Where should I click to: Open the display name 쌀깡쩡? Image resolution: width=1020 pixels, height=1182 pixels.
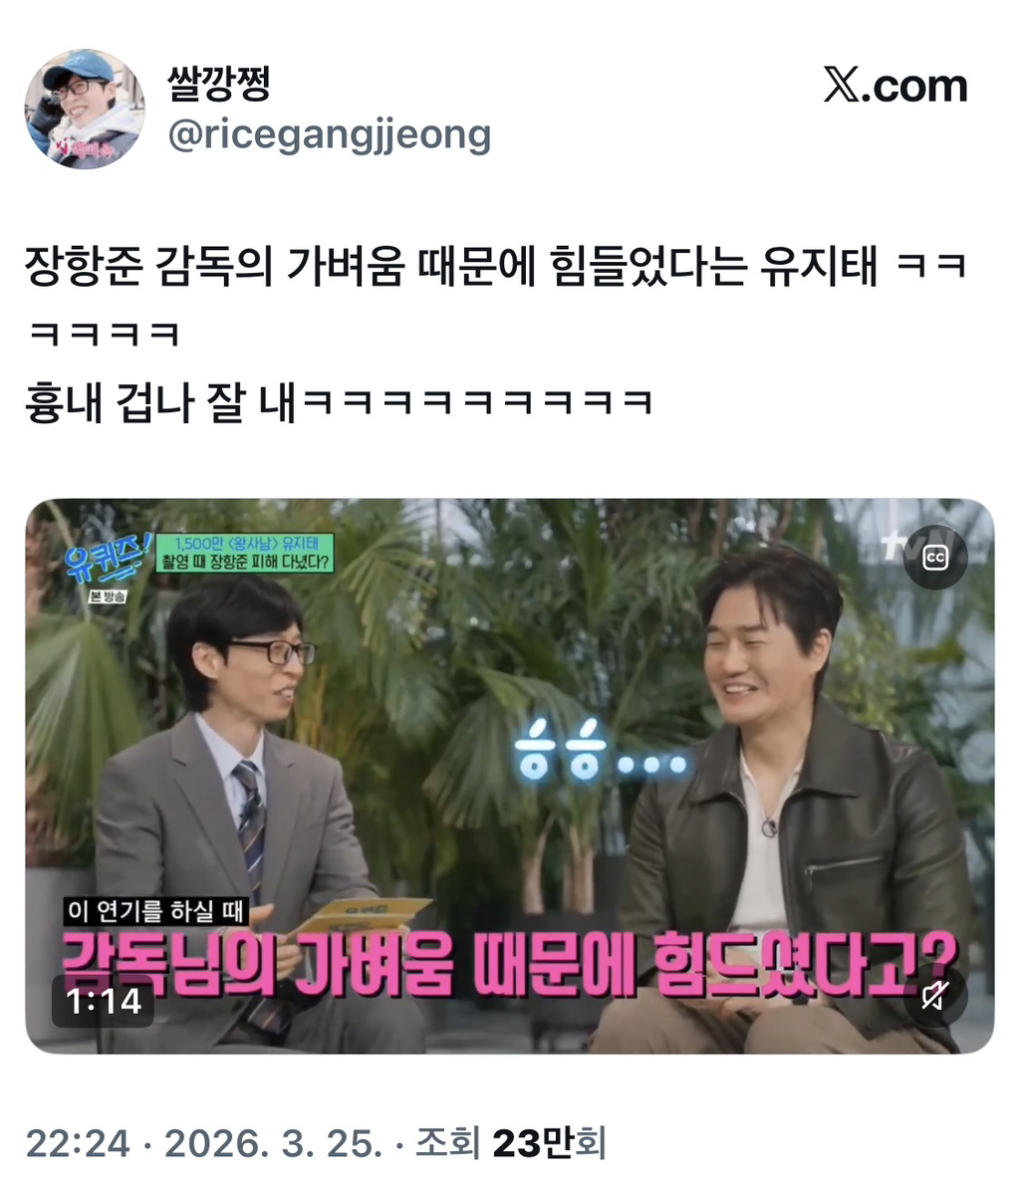(x=218, y=83)
